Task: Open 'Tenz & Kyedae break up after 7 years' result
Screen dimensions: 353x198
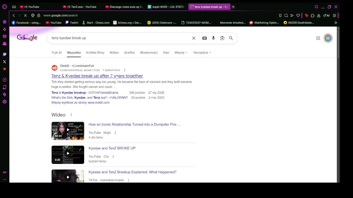Action: click(x=97, y=76)
